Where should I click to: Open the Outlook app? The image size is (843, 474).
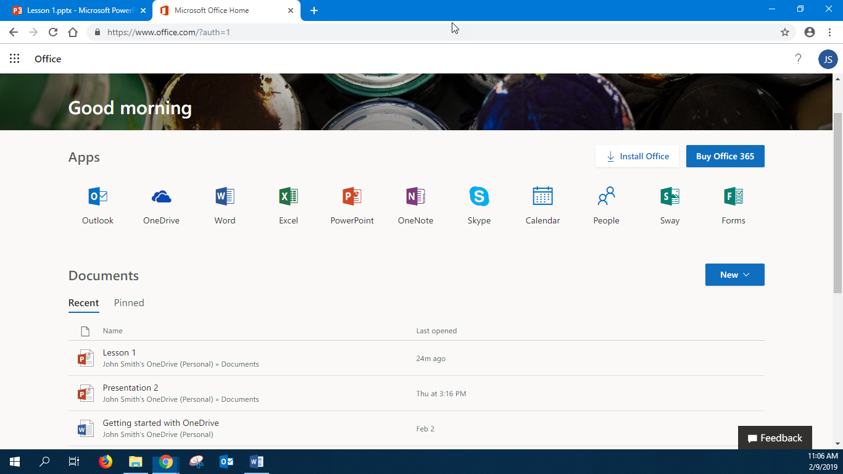[98, 206]
